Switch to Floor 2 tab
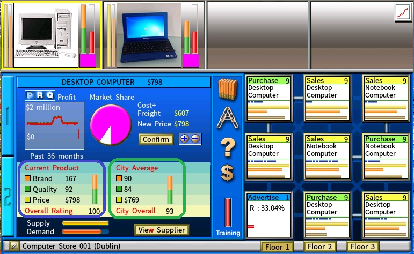 click(x=319, y=246)
